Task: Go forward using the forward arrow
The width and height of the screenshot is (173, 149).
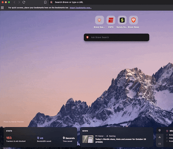Action: [19, 2]
